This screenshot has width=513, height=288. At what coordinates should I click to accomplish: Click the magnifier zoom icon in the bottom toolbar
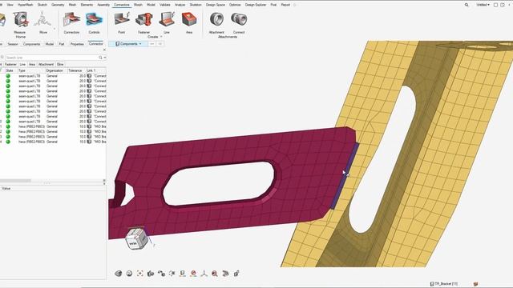[215, 274]
